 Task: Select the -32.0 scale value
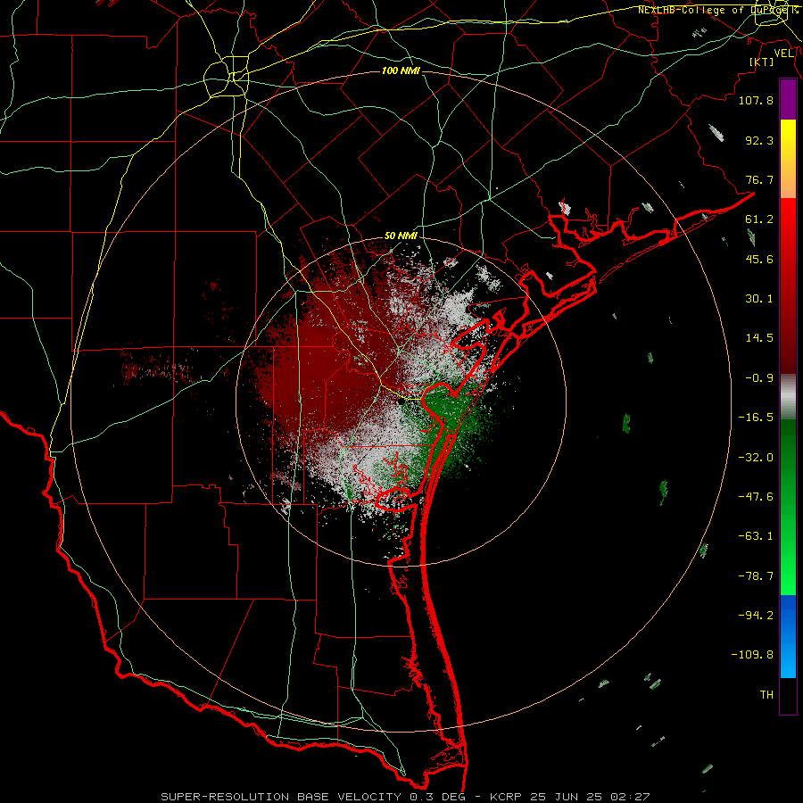(x=756, y=458)
